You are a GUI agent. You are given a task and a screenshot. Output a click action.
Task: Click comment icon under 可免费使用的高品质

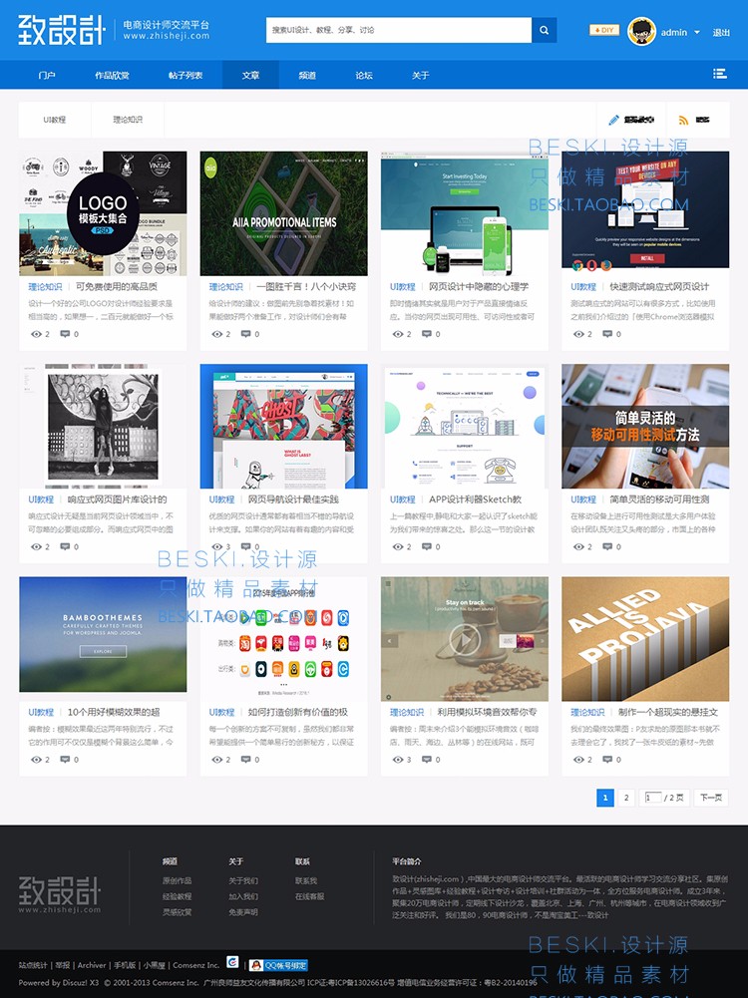point(65,334)
